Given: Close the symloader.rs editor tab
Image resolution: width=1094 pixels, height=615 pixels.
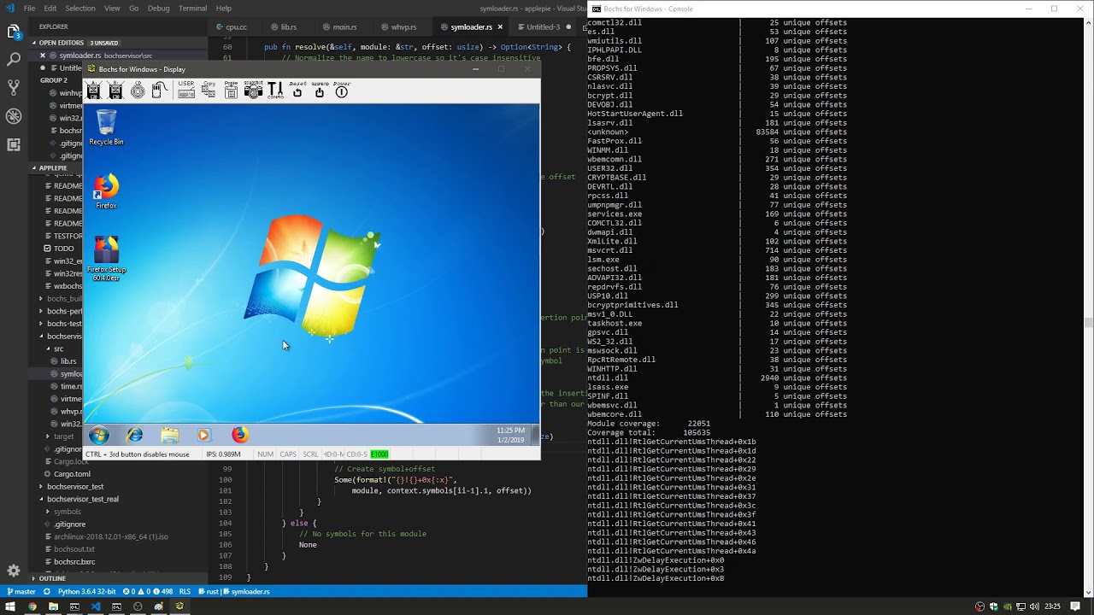Looking at the screenshot, I should (x=500, y=26).
